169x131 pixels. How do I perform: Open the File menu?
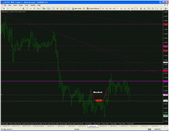[x=5, y=5]
